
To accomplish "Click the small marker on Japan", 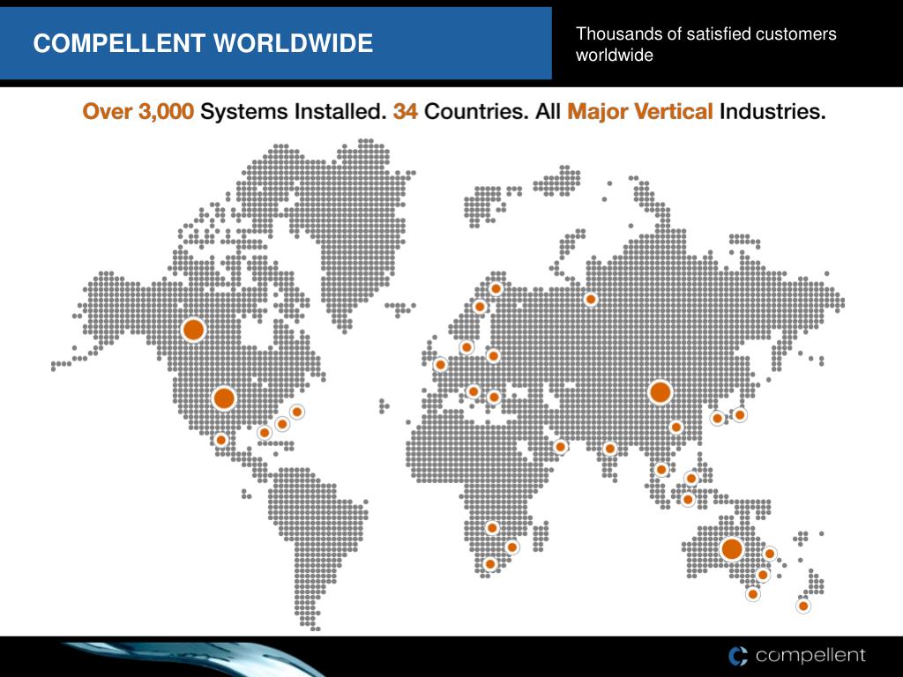I will pos(740,414).
